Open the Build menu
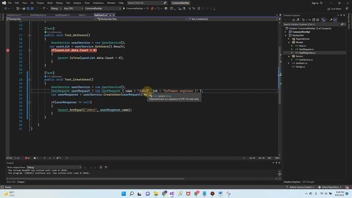352x198 pixels. 50,3
